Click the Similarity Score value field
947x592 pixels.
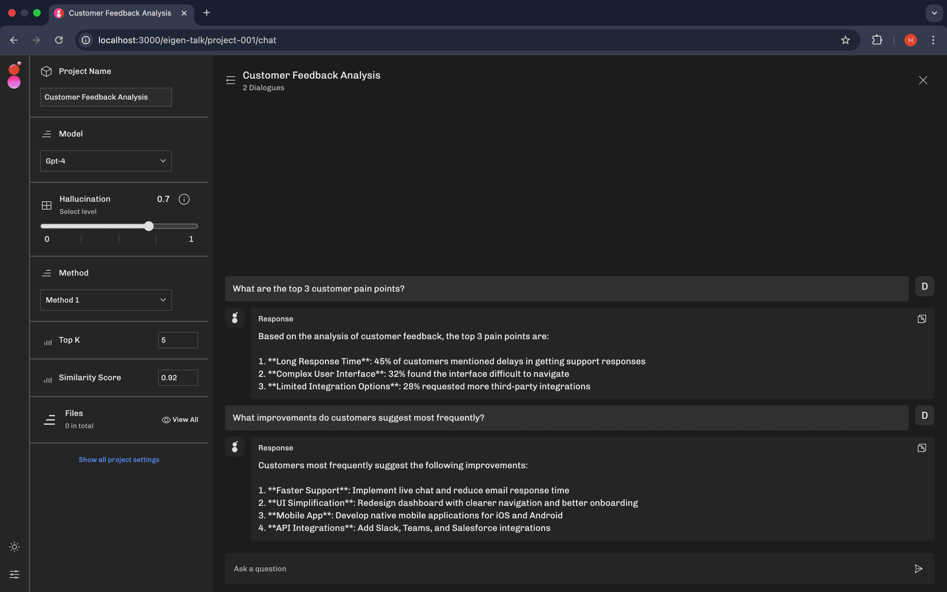(178, 378)
